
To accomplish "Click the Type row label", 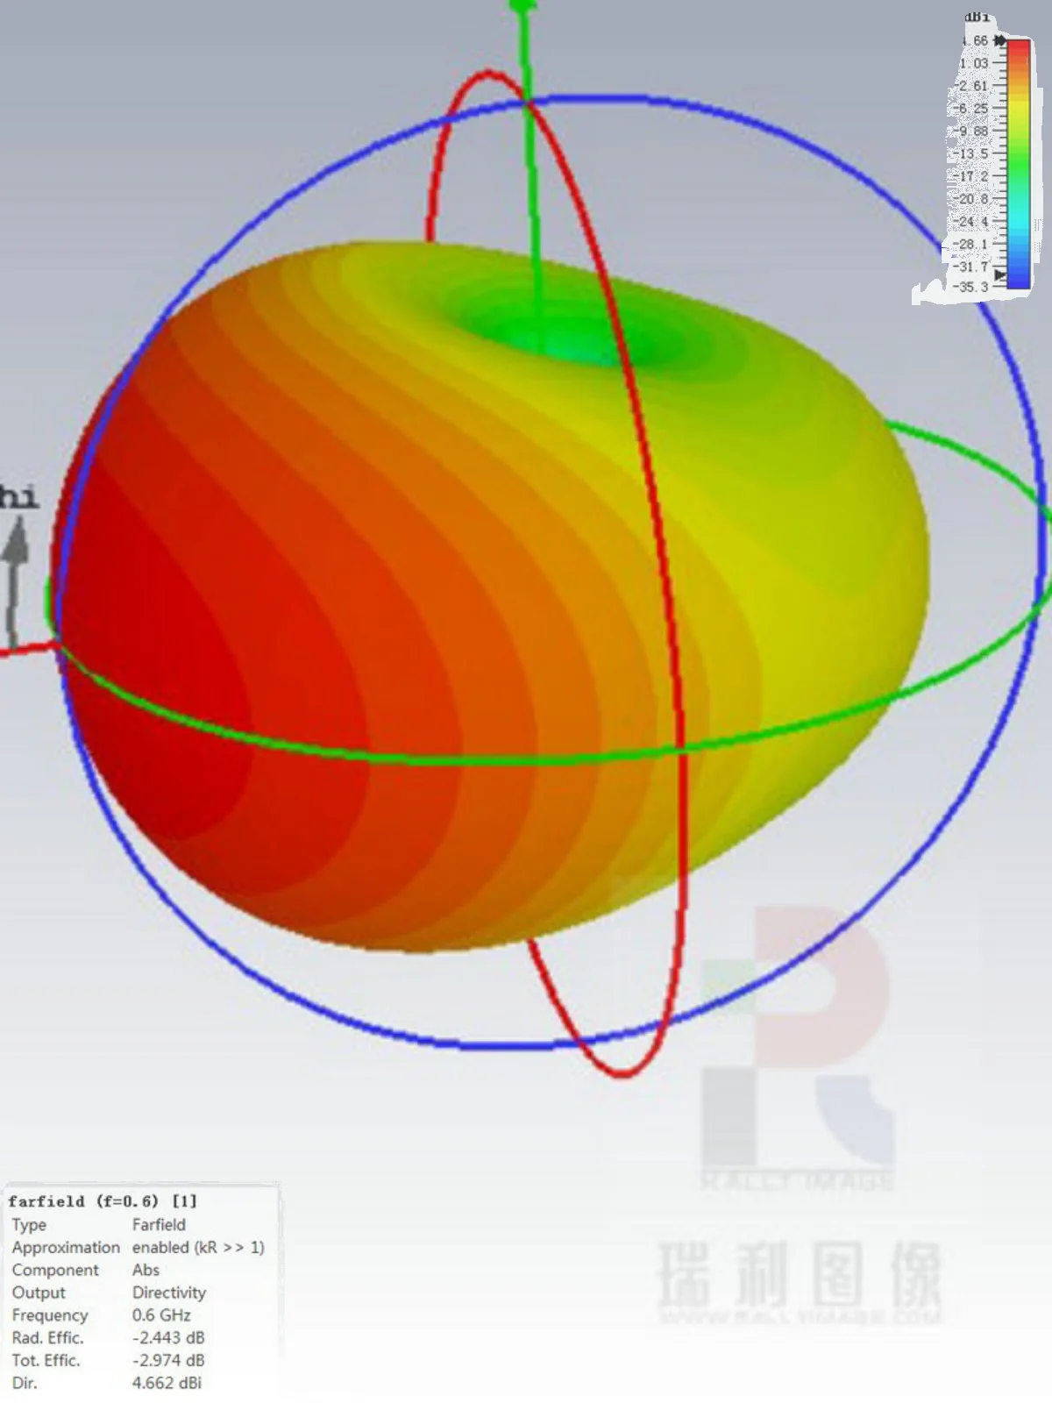I will pos(29,1225).
